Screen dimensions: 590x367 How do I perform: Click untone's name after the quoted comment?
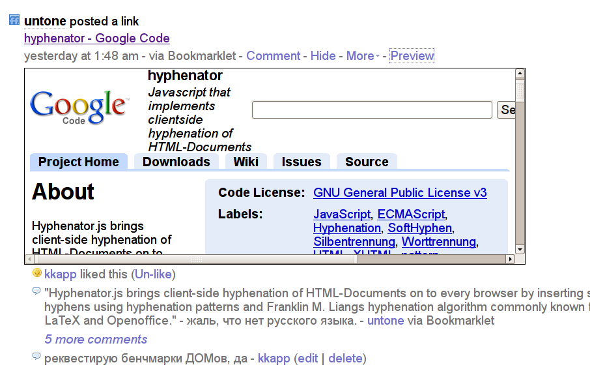(386, 321)
